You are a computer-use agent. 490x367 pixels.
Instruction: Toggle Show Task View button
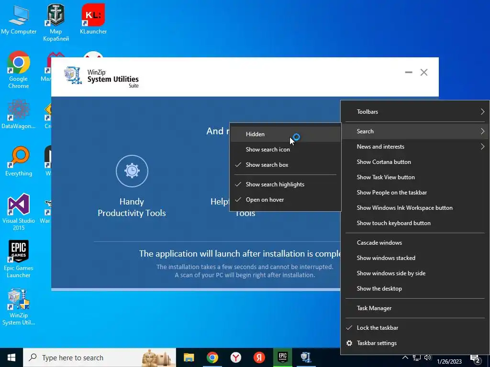(x=415, y=177)
